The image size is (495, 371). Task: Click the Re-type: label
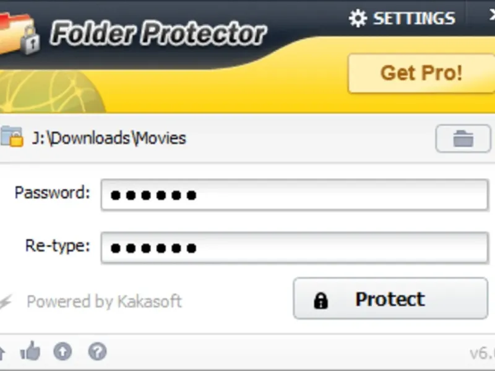[58, 245]
